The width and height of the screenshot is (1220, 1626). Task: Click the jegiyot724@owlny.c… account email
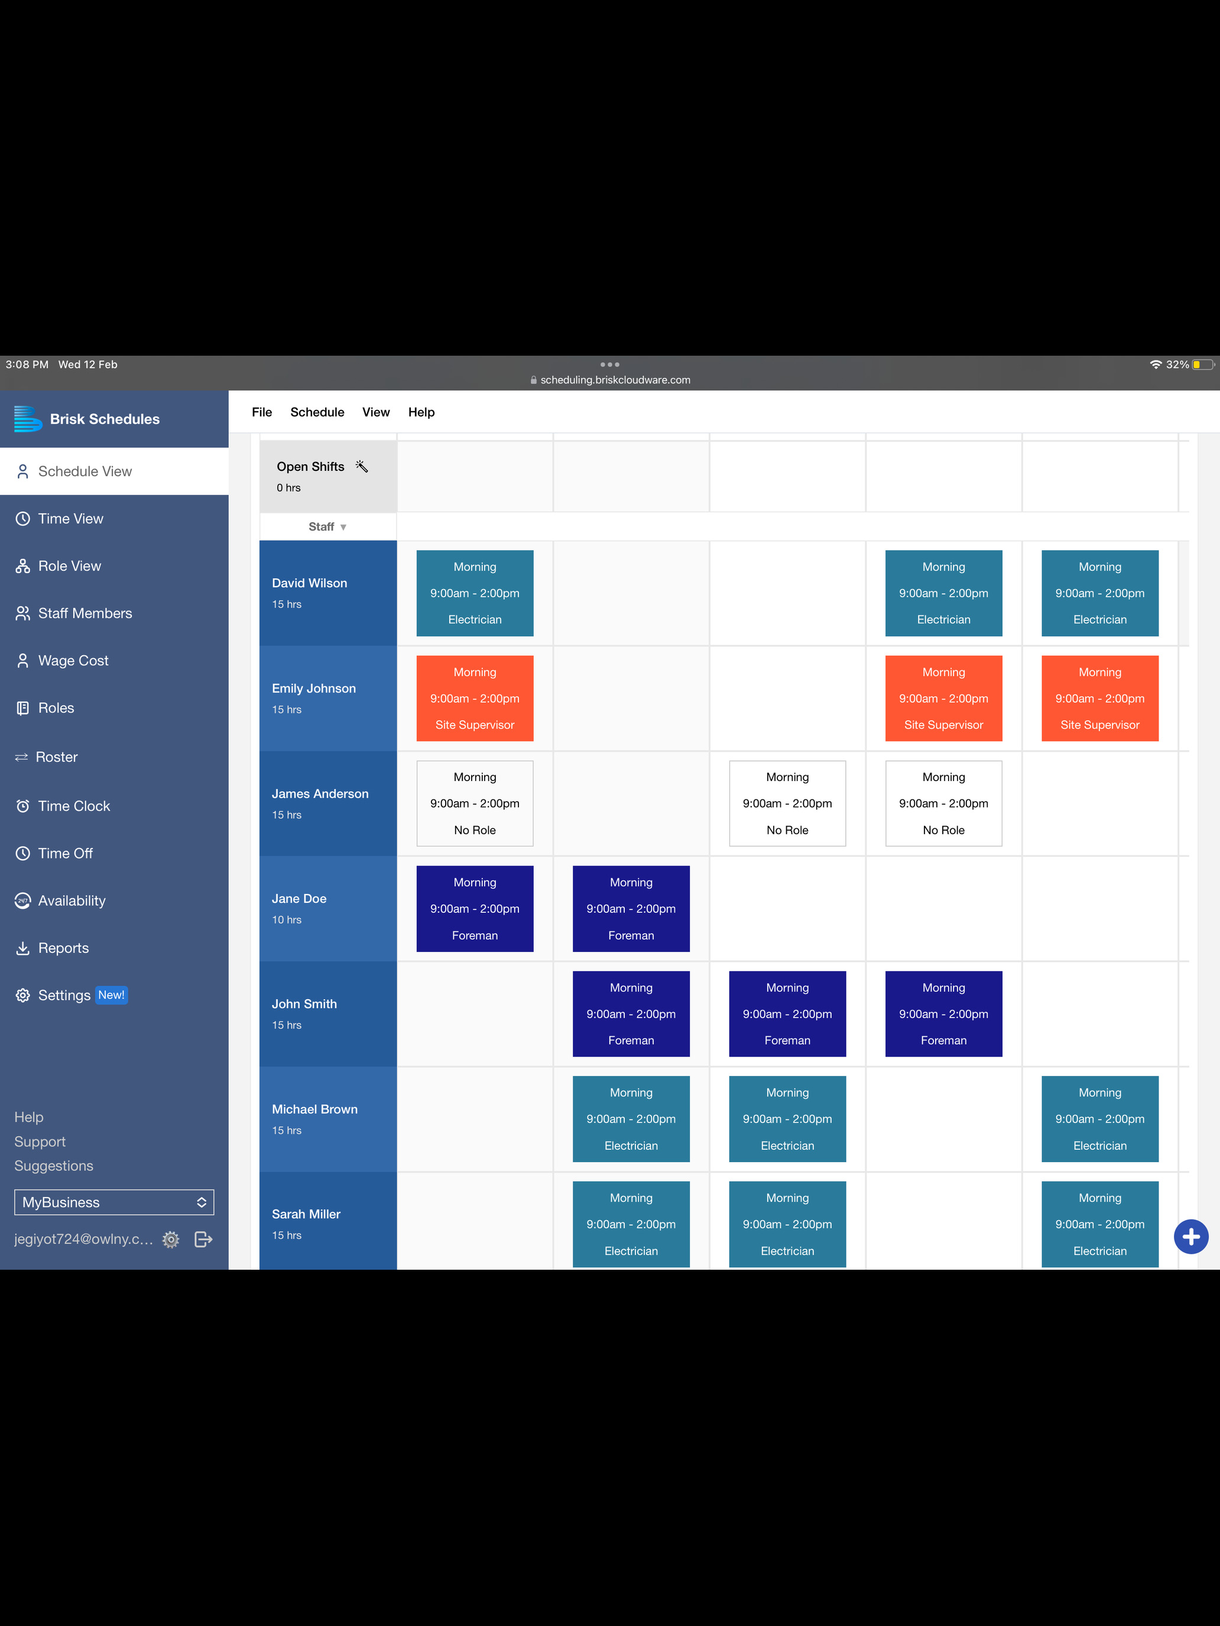pos(84,1240)
